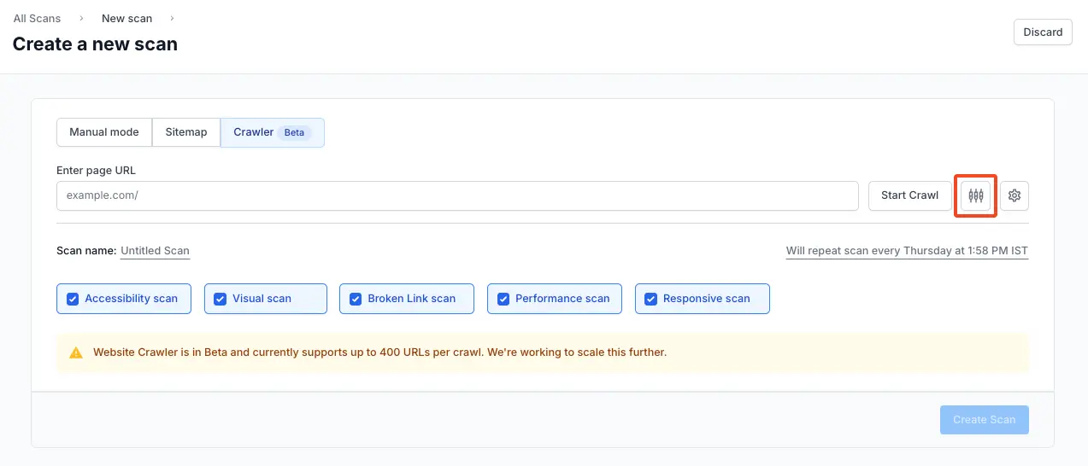
Task: Uncheck the Responsive scan checkbox
Action: pos(651,299)
